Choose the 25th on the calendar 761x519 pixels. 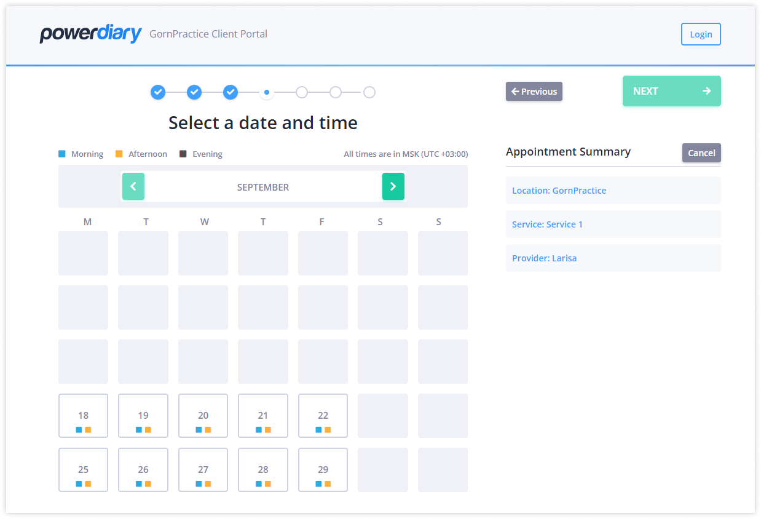click(84, 470)
